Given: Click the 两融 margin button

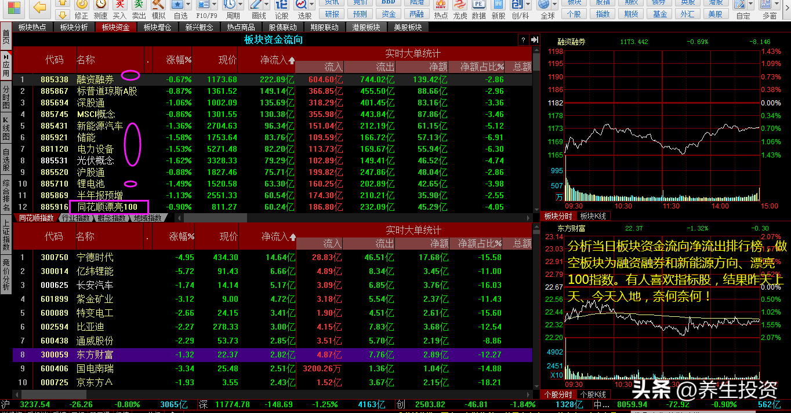Looking at the screenshot, I should [416, 14].
